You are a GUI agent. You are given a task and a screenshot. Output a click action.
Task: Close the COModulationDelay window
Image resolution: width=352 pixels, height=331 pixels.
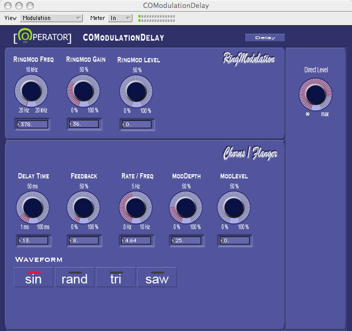pos(8,6)
